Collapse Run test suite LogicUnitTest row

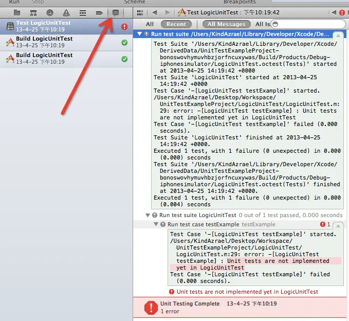click(148, 215)
